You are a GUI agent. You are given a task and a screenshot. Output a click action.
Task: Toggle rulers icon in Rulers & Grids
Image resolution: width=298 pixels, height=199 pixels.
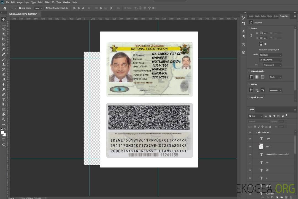click(251, 77)
